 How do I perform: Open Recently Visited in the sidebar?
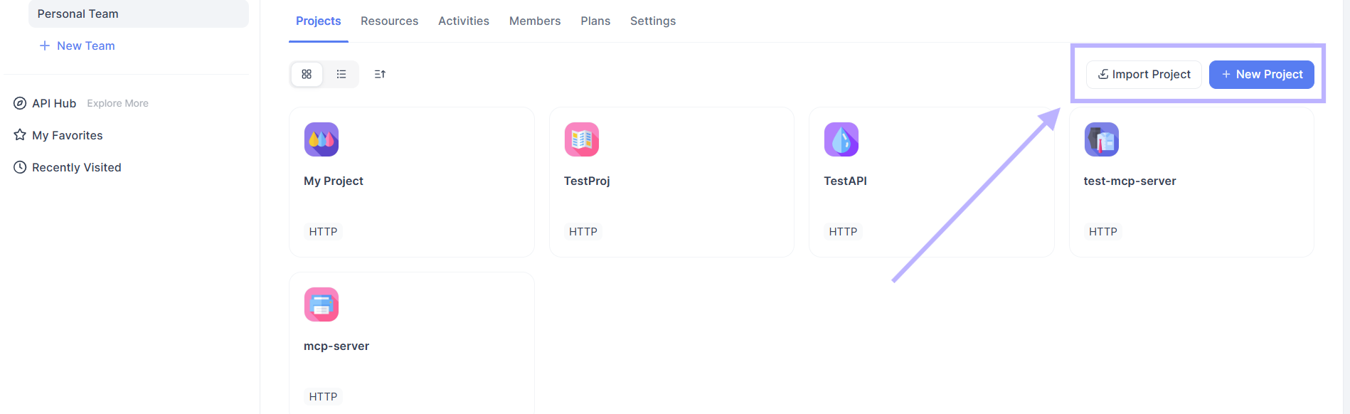pyautogui.click(x=76, y=167)
